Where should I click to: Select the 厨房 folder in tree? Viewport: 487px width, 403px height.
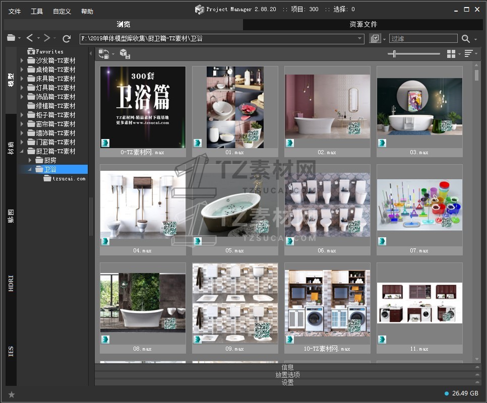pos(50,160)
